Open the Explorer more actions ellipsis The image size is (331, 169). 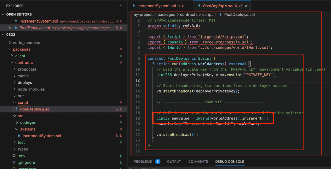[x=120, y=6]
